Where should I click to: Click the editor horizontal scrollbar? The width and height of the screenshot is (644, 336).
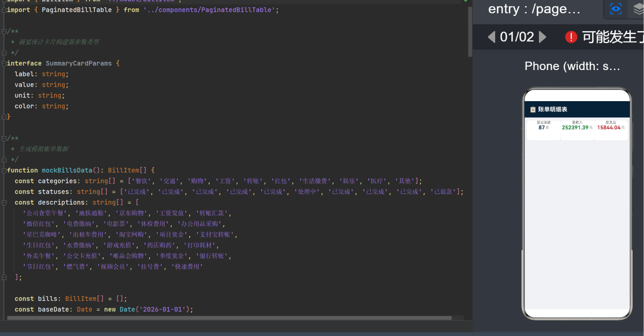229,318
